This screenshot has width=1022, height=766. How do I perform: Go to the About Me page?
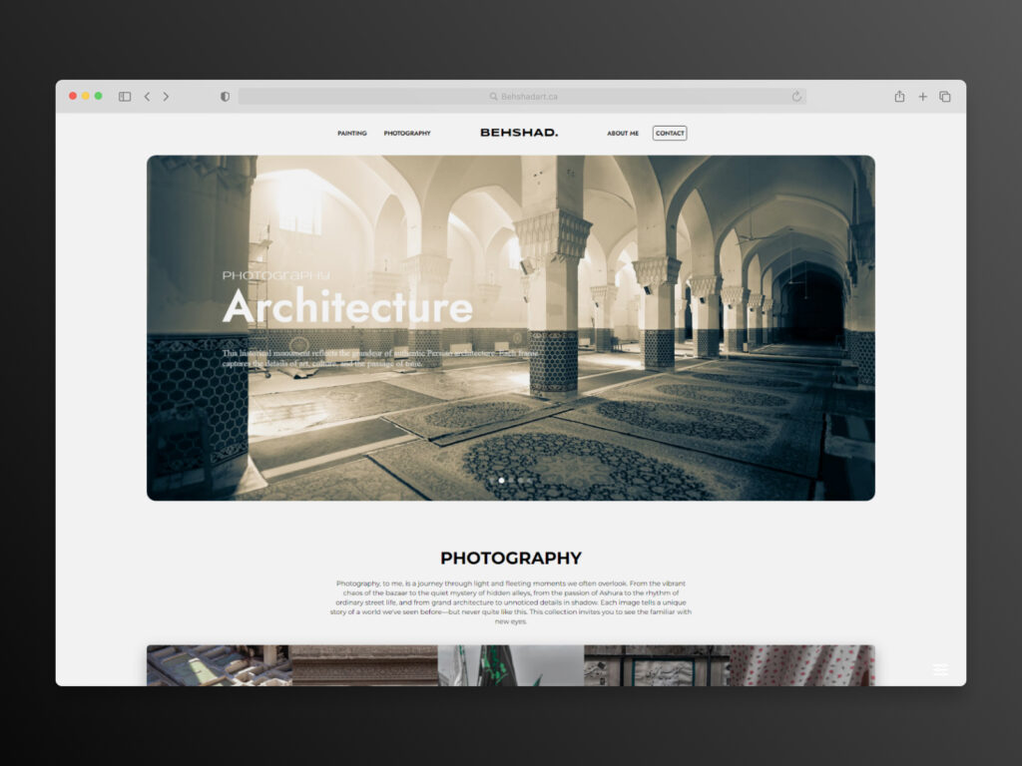pos(623,134)
